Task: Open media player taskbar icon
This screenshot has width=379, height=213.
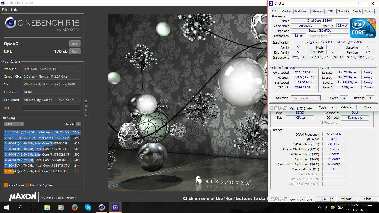Action: point(61,207)
